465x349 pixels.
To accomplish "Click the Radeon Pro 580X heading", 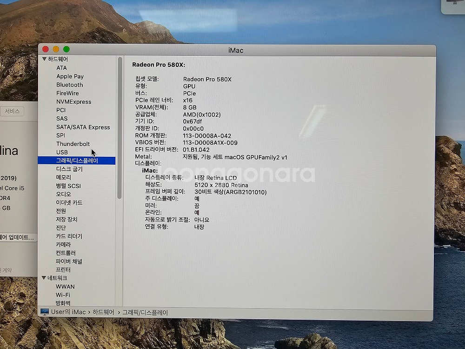I will click(159, 65).
